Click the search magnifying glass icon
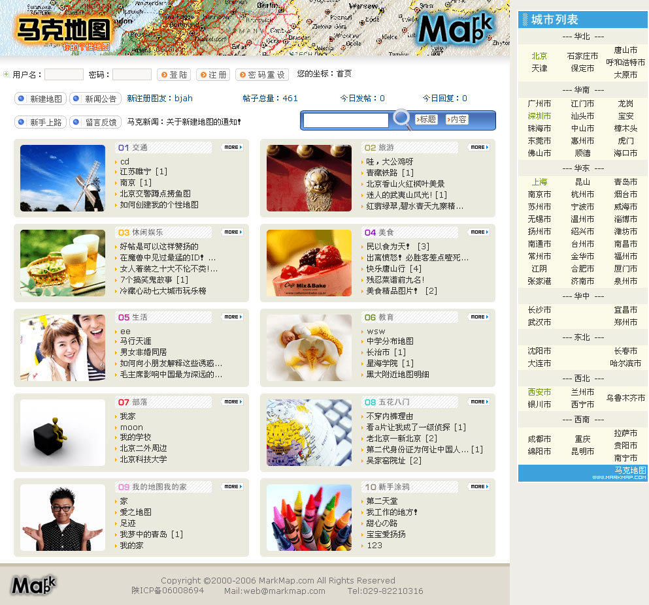The height and width of the screenshot is (605, 649). point(401,119)
